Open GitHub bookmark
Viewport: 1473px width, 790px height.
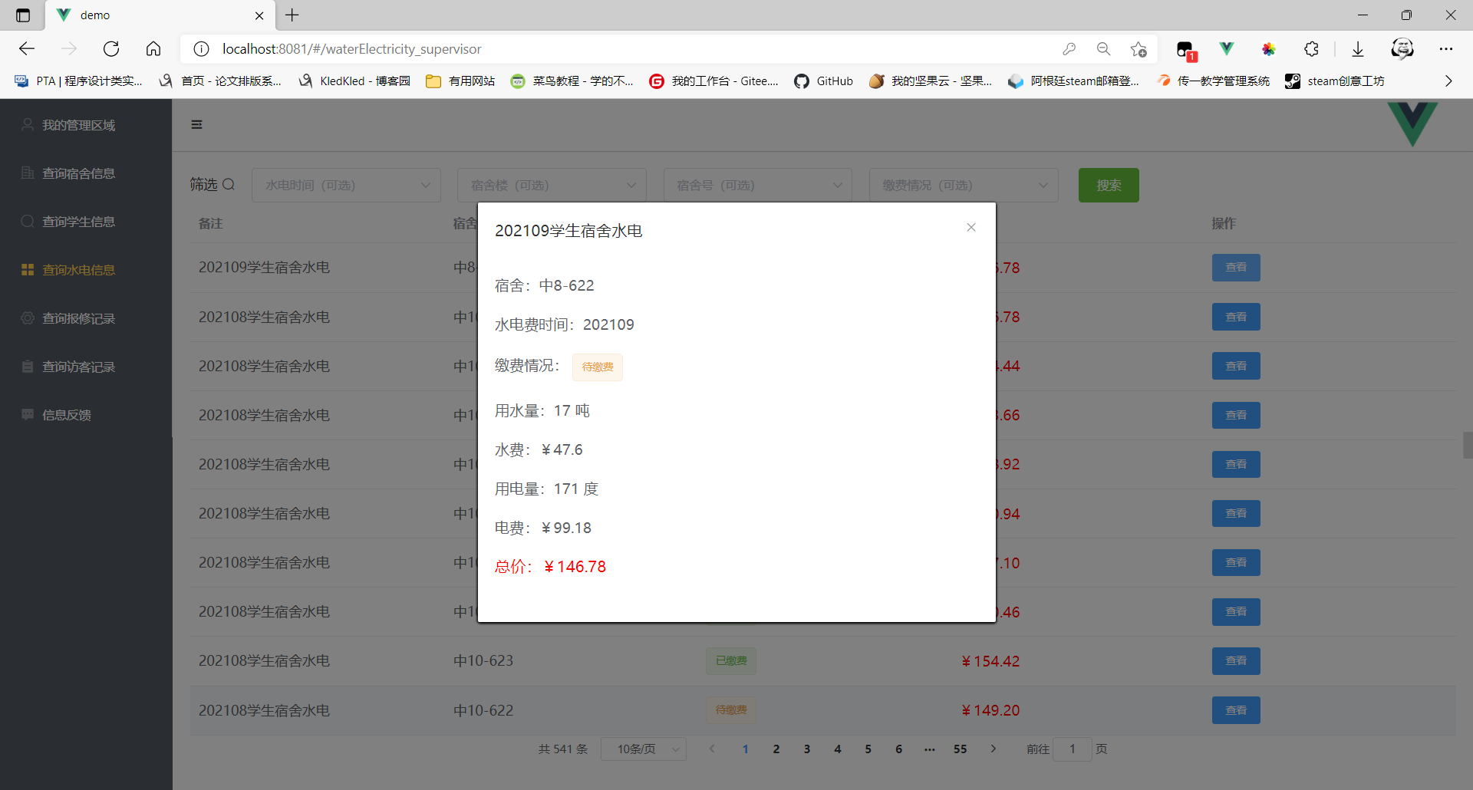[824, 81]
